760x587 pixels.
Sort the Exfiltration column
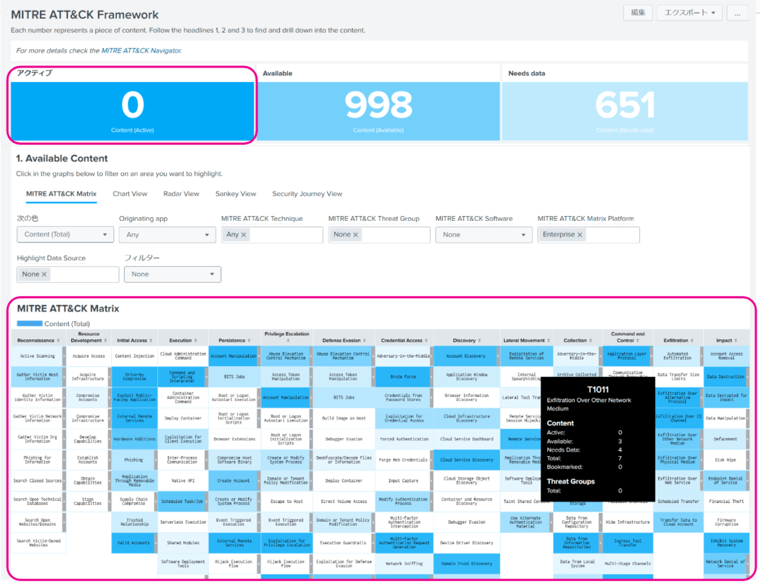click(692, 341)
